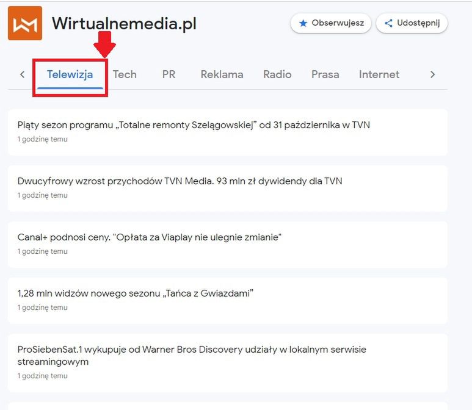This screenshot has width=472, height=410.
Task: Open the article about TVN Media revenue growth
Action: click(228, 189)
